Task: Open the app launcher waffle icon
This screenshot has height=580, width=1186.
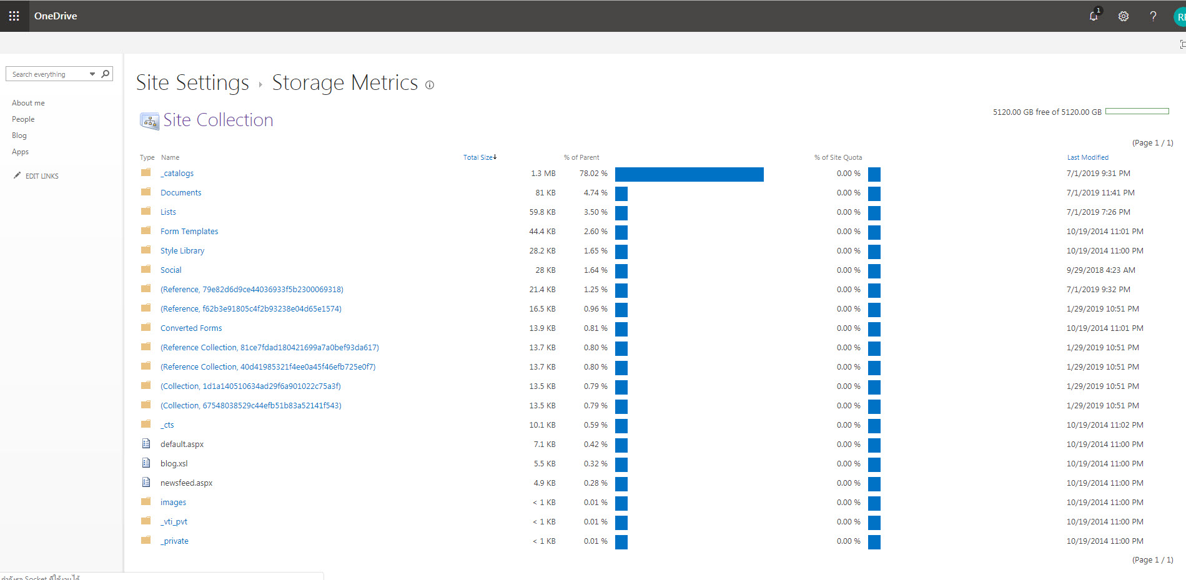Action: [14, 16]
